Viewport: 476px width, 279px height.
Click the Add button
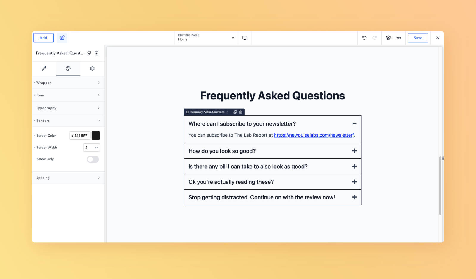click(x=43, y=38)
